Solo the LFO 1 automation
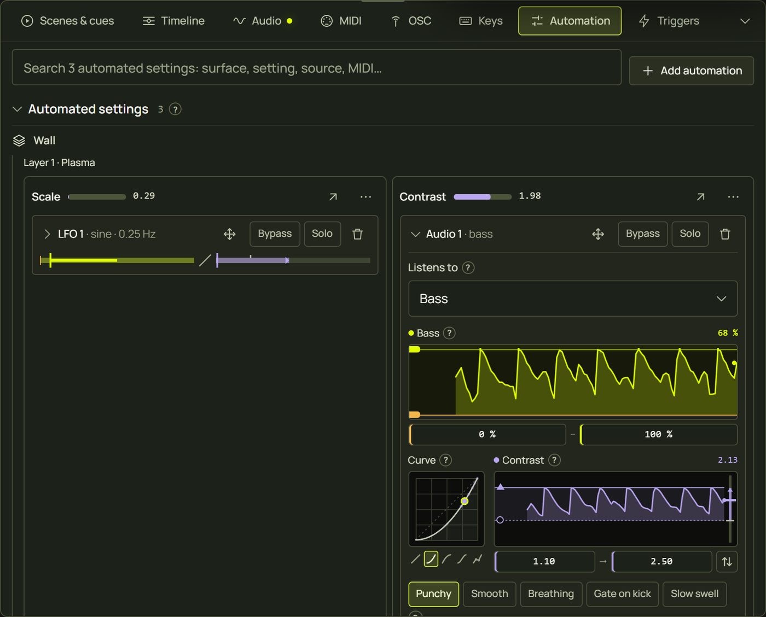Viewport: 766px width, 617px height. pyautogui.click(x=322, y=234)
